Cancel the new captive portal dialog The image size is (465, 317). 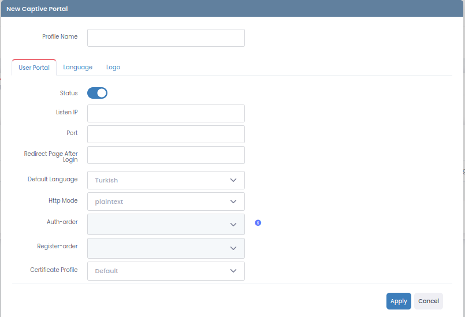[428, 301]
